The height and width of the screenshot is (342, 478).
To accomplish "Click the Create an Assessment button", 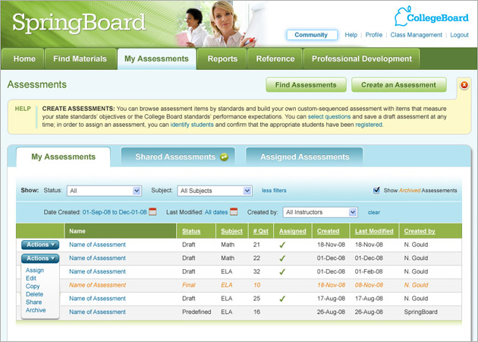I will 399,85.
